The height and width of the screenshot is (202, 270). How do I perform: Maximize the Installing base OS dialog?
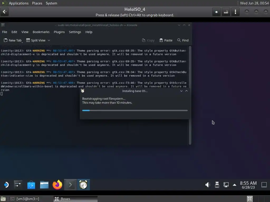coord(186,91)
